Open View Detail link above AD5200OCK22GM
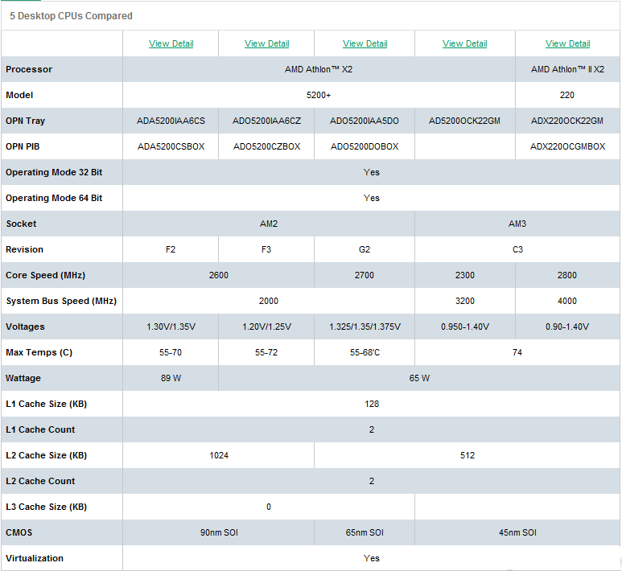The width and height of the screenshot is (622, 571). click(464, 43)
